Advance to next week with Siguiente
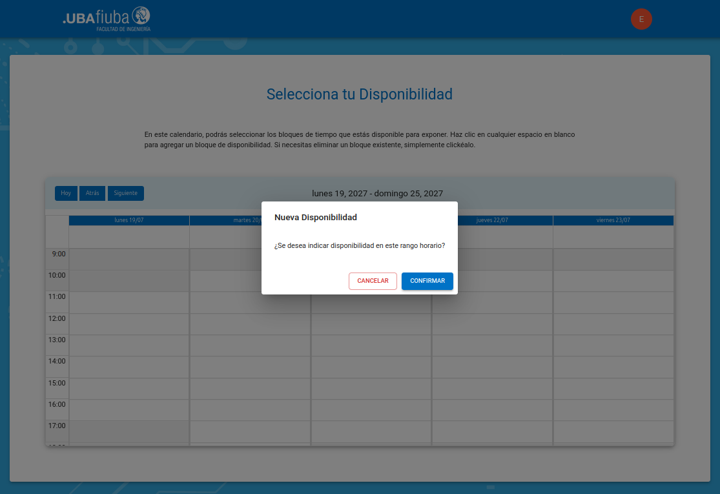The height and width of the screenshot is (494, 720). (125, 193)
